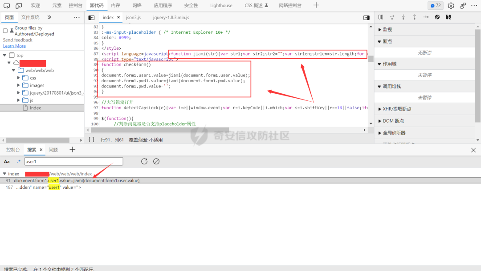The height and width of the screenshot is (271, 481).
Task: Expand XHR/提取断点 section
Action: tap(380, 109)
